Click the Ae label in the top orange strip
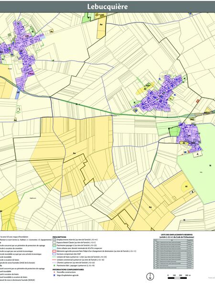 pyautogui.click(x=101, y=24)
